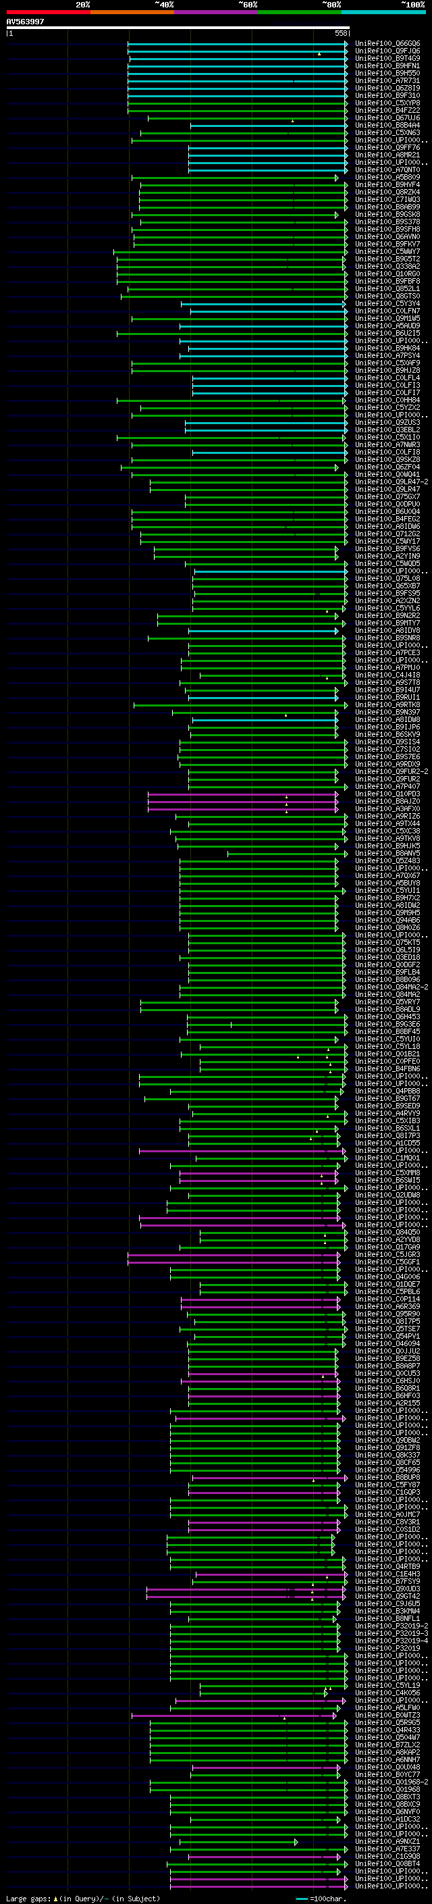The height and width of the screenshot is (1904, 432).
Task: Select hit label UniRef100_B9T4G9
Action: (387, 58)
